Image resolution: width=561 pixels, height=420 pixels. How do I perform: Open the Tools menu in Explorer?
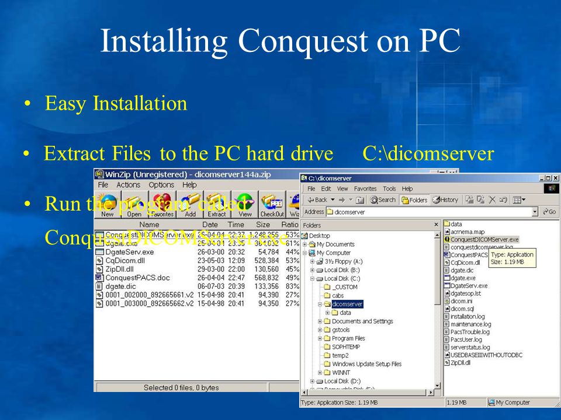[389, 188]
